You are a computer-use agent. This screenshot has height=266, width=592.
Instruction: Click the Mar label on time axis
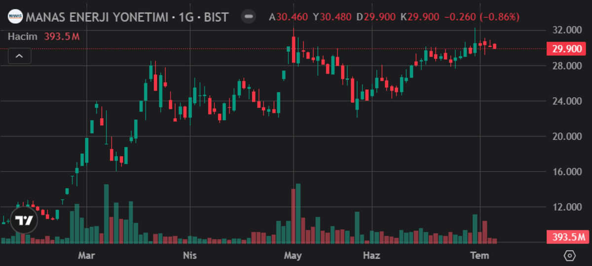tap(86, 256)
